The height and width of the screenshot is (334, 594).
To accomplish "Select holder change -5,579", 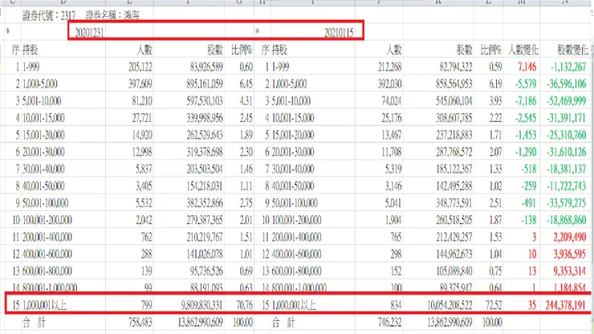I will click(x=526, y=83).
